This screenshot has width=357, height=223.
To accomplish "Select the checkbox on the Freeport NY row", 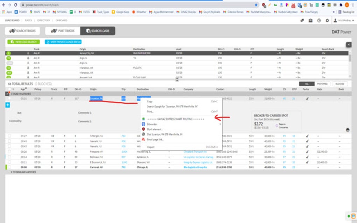I will point(9,152).
